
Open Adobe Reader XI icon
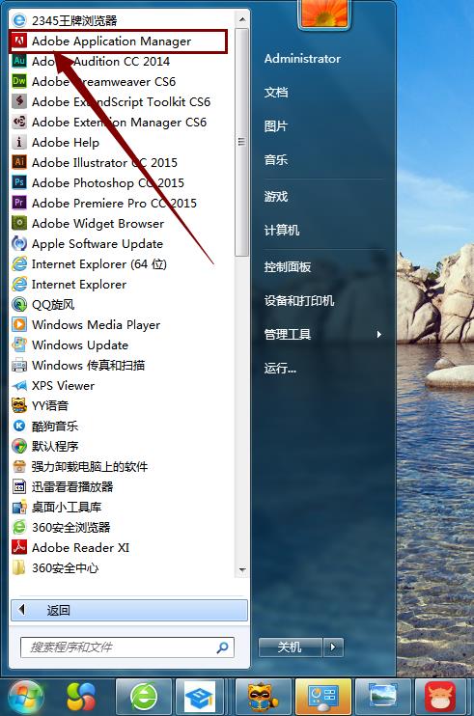19,547
